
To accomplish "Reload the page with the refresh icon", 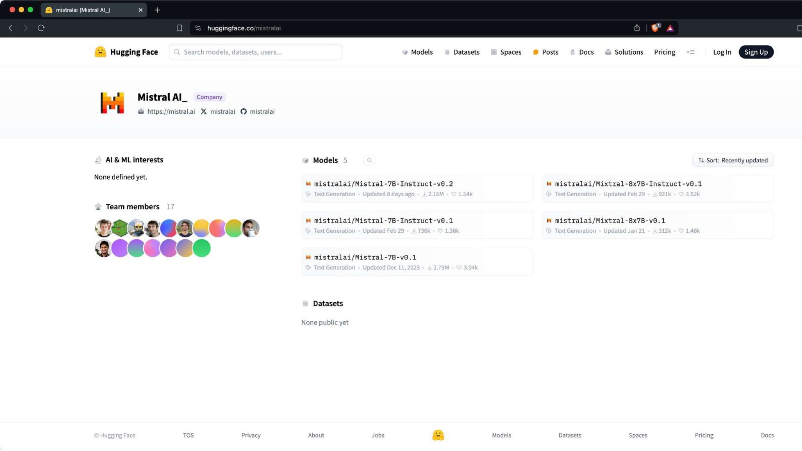I will click(41, 28).
